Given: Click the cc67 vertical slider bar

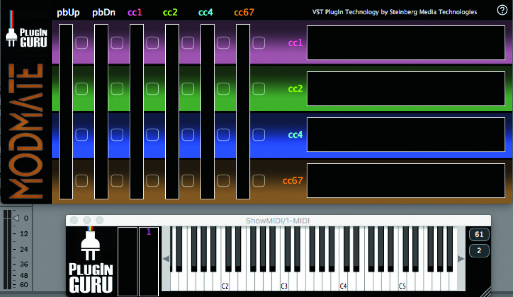Looking at the screenshot, I should tap(243, 112).
